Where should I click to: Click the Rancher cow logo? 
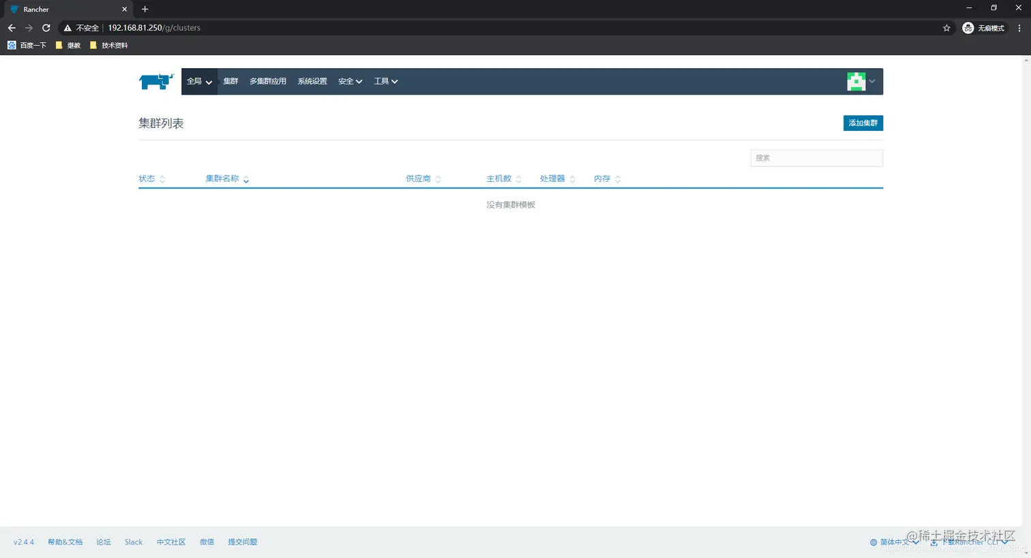click(x=156, y=81)
